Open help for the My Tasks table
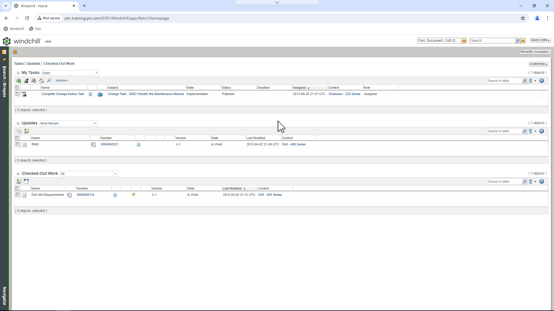The image size is (554, 311). click(x=542, y=81)
